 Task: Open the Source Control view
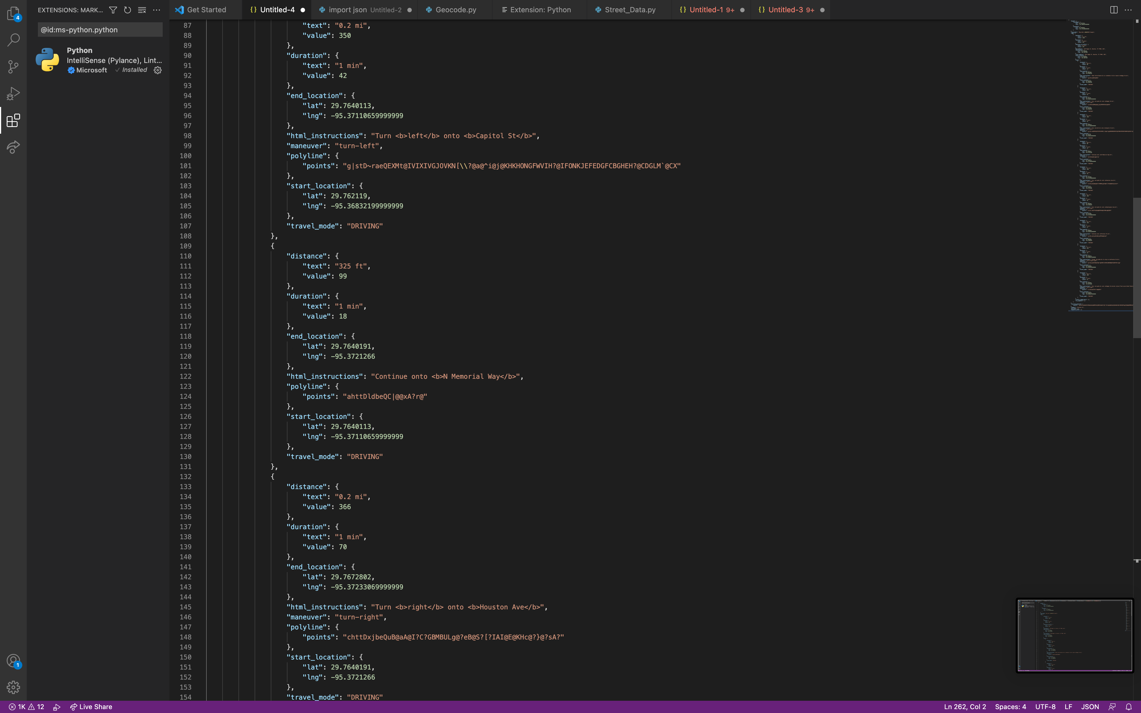[13, 67]
